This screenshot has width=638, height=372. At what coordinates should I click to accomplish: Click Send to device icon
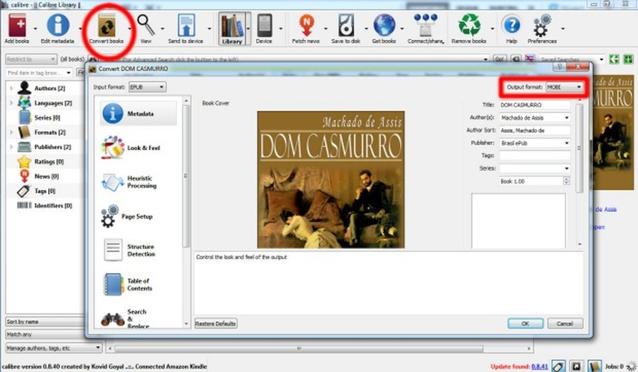tap(186, 25)
